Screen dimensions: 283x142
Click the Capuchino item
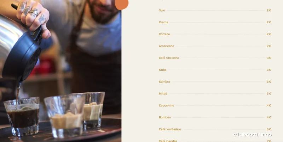(x=166, y=105)
